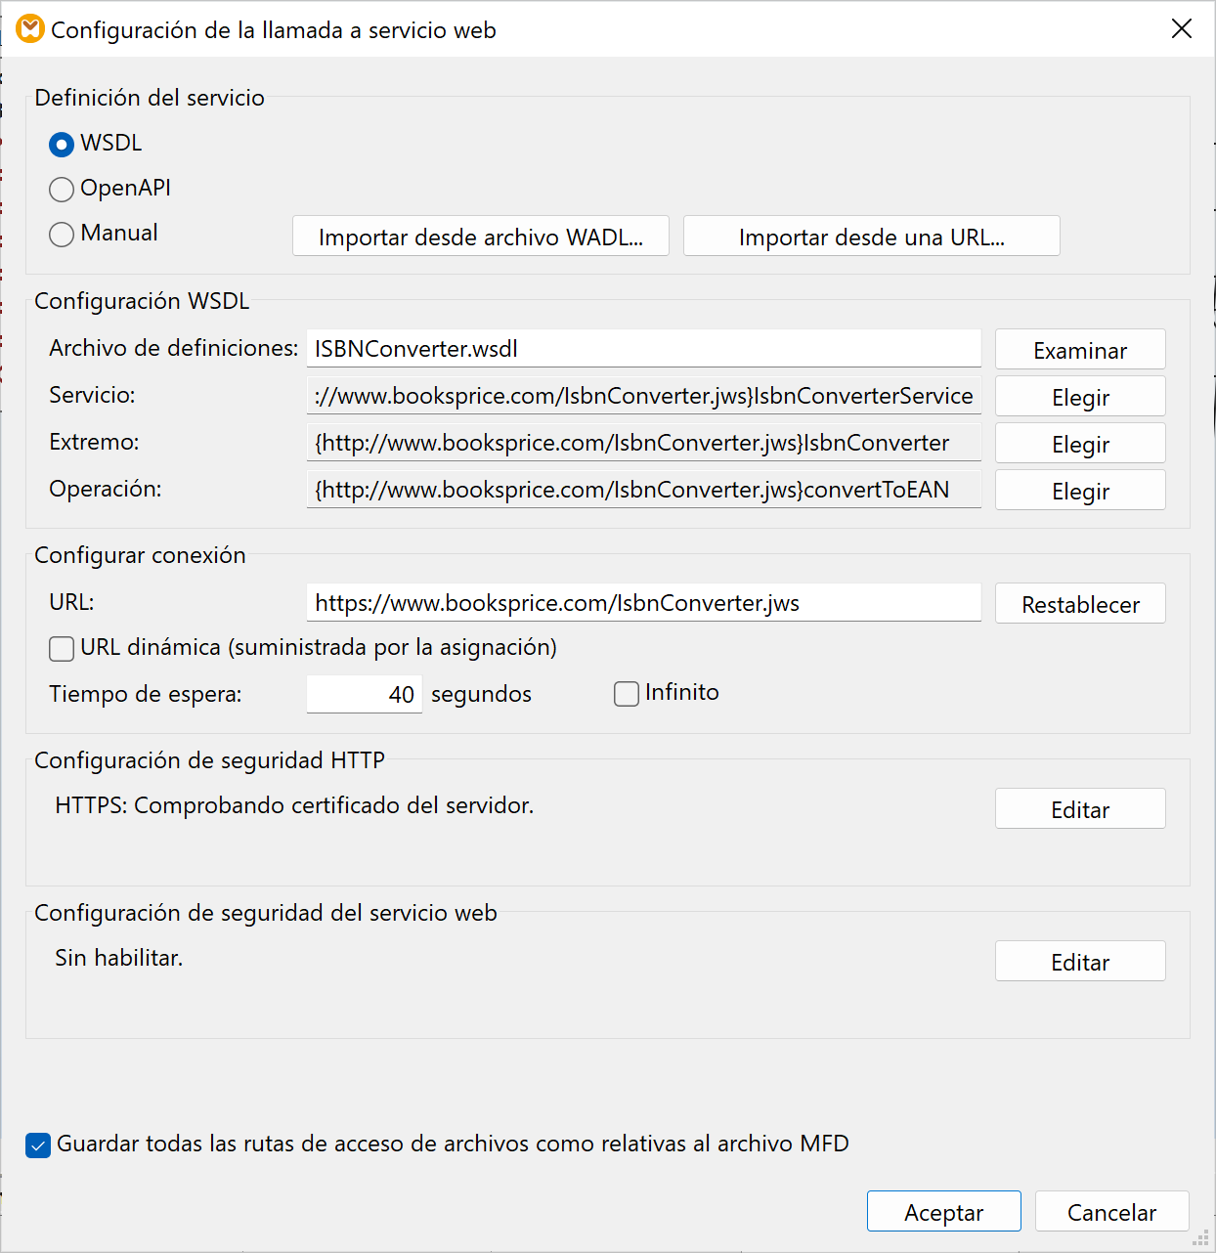Select the OpenAPI service definition option

point(62,190)
